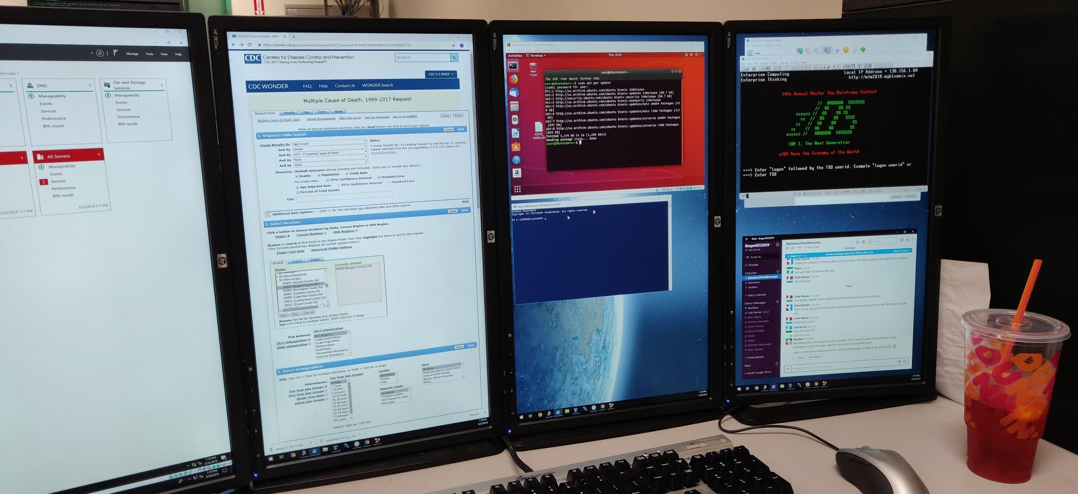Expand the CDC A-Z Index dropdown
The image size is (1078, 494).
coord(440,74)
